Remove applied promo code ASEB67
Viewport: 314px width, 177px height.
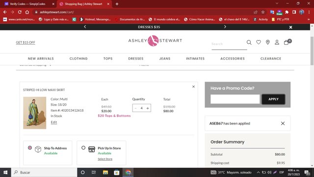point(283,123)
